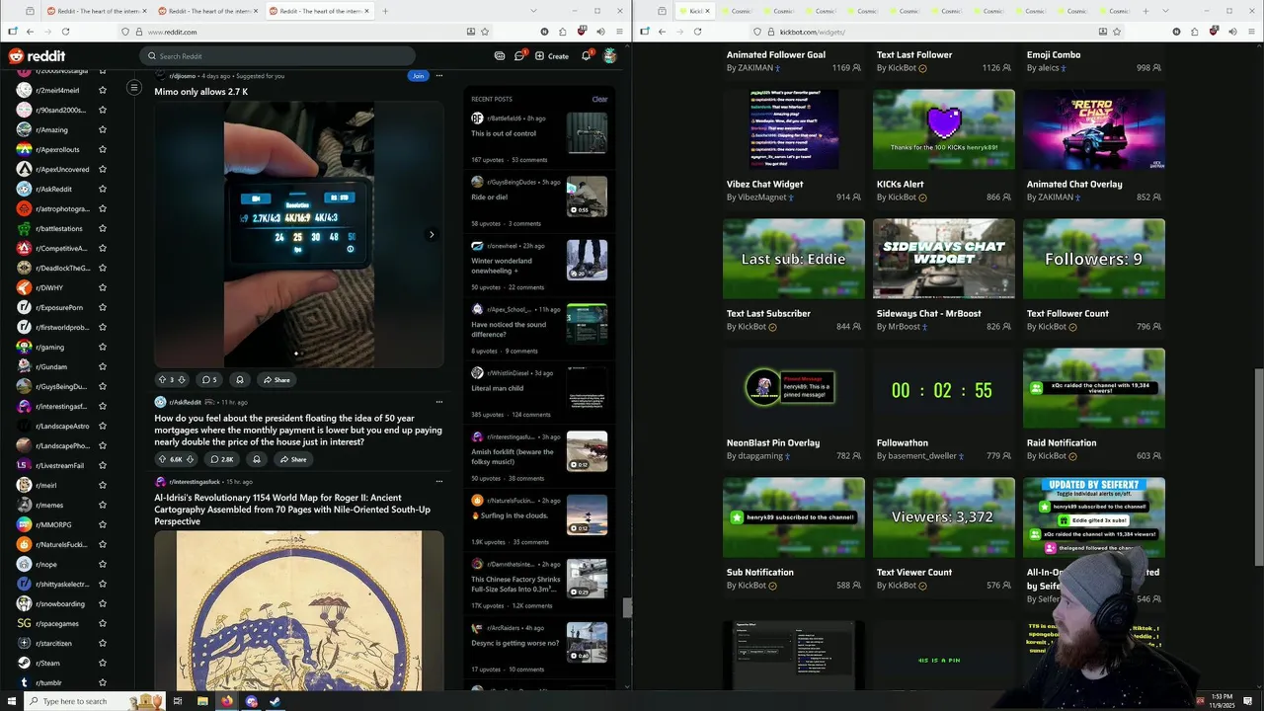1264x711 pixels.
Task: Open recent post 'This is out of control'
Action: click(504, 133)
